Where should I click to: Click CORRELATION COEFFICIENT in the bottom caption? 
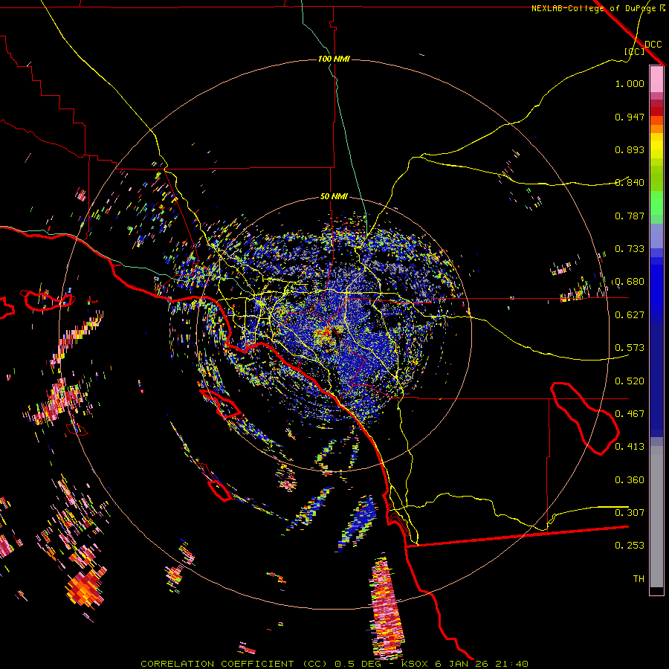[217, 664]
